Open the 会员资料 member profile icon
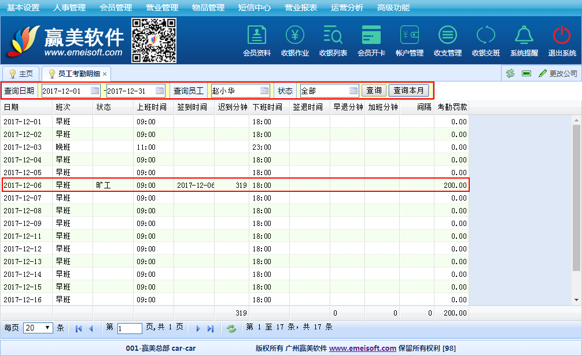Image resolution: width=582 pixels, height=356 pixels. (257, 36)
